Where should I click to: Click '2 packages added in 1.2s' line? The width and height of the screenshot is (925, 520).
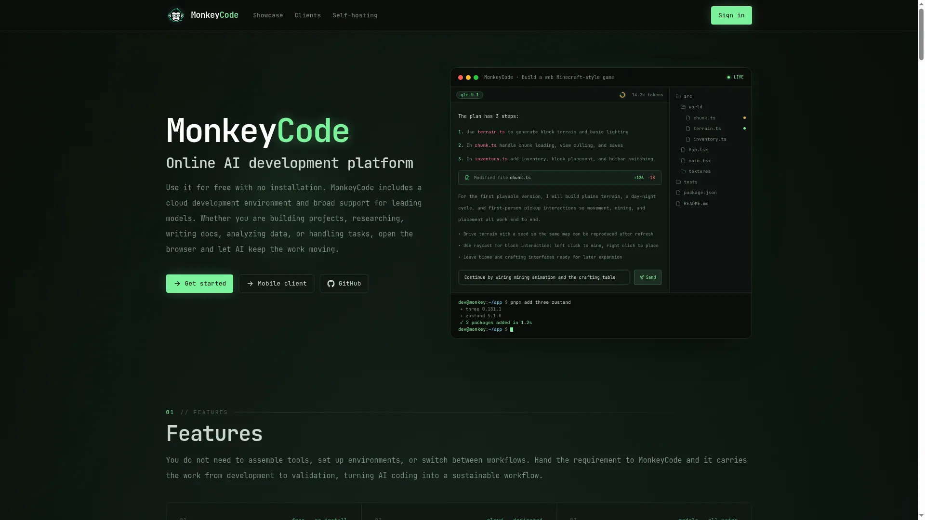[499, 323]
